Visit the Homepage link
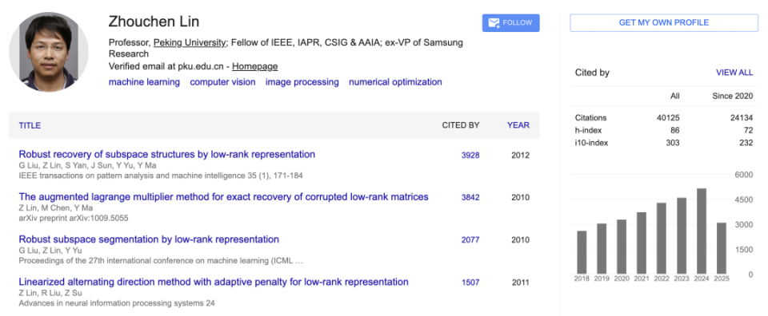 [x=254, y=66]
